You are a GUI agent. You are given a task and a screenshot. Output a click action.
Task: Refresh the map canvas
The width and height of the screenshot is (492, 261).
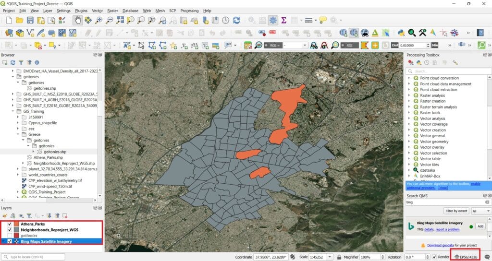[236, 20]
